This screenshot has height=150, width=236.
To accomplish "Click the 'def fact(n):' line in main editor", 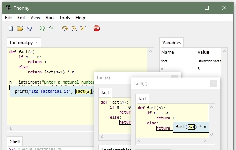I will 23,52.
